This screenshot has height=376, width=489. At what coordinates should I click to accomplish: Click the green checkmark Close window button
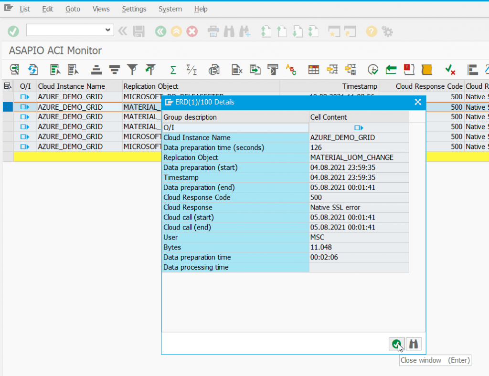(x=396, y=344)
